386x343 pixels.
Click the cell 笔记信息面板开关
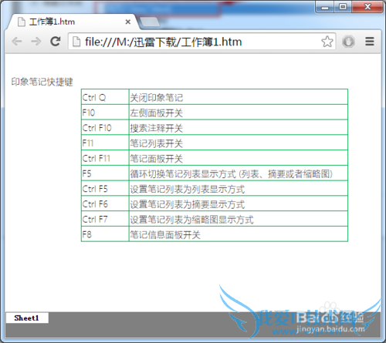pyautogui.click(x=239, y=234)
